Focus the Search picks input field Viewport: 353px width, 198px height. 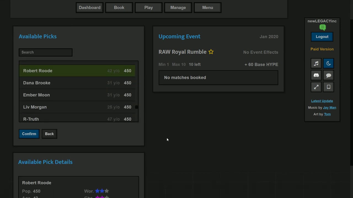coord(46,52)
